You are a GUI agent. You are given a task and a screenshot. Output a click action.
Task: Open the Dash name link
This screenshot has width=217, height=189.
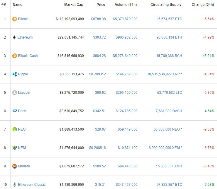(x=22, y=111)
